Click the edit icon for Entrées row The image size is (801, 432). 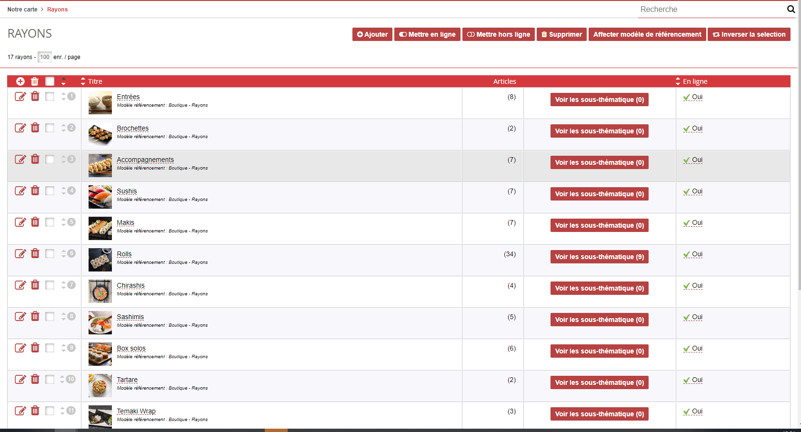(x=20, y=97)
